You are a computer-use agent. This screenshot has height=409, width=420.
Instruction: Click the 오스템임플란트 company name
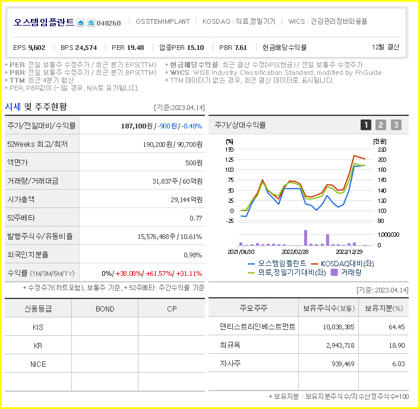(x=43, y=22)
